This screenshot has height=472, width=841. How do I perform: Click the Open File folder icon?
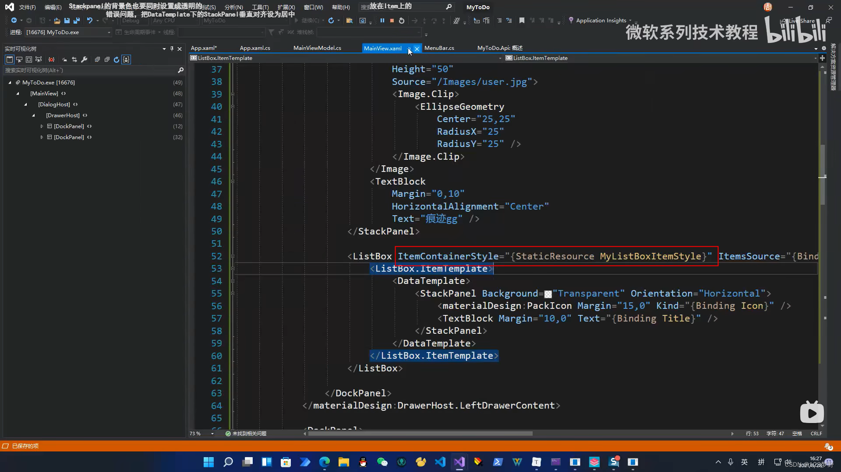click(57, 21)
